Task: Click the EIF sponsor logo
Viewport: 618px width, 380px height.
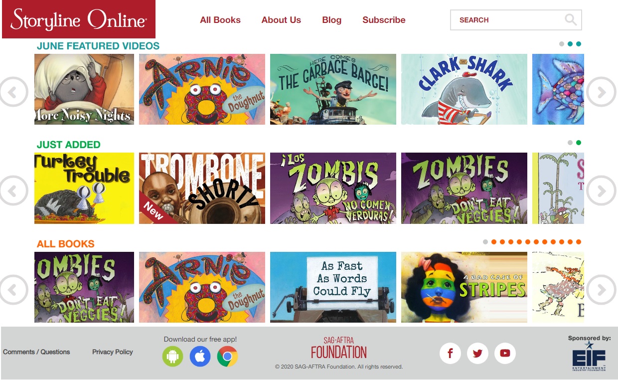Action: tap(589, 357)
